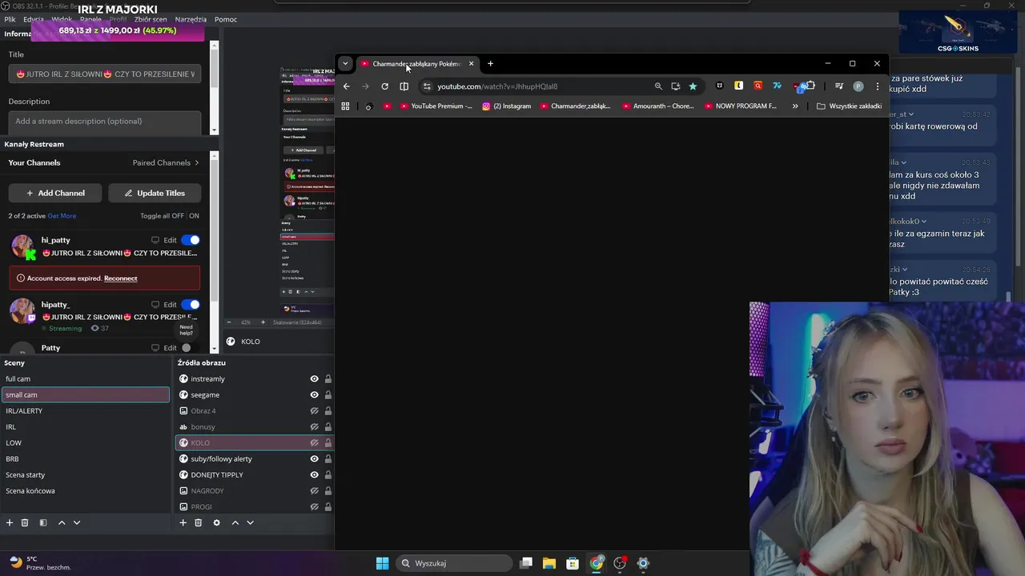Image resolution: width=1025 pixels, height=576 pixels.
Task: Open the Pomoc menu in OBS
Action: (226, 19)
